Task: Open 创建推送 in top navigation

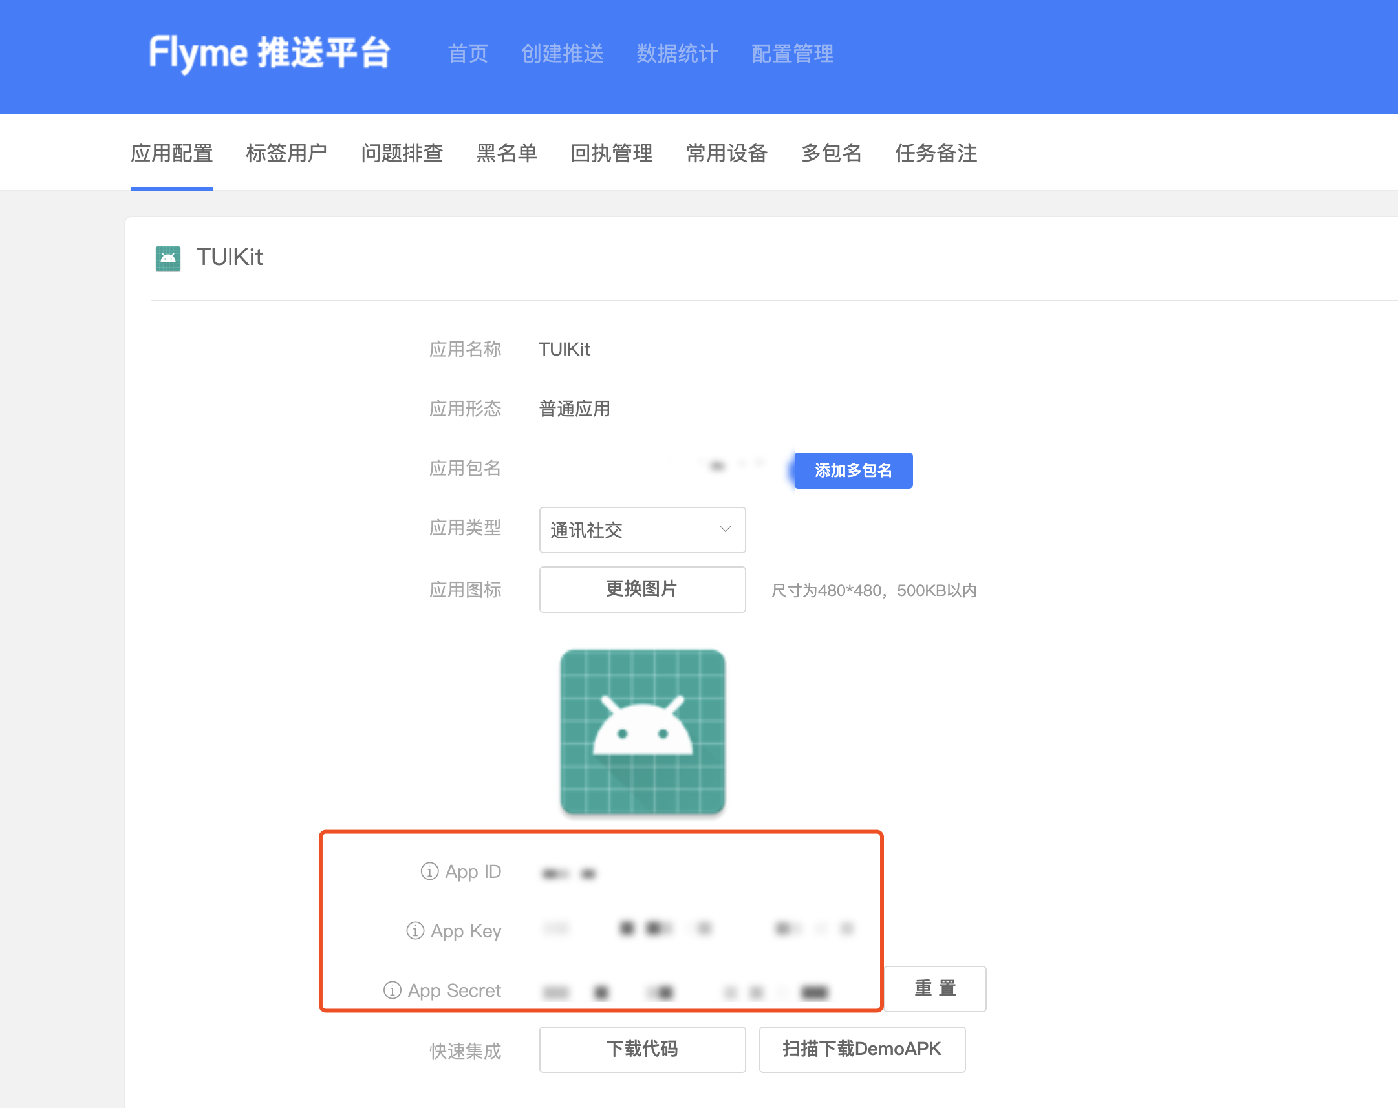Action: point(562,54)
